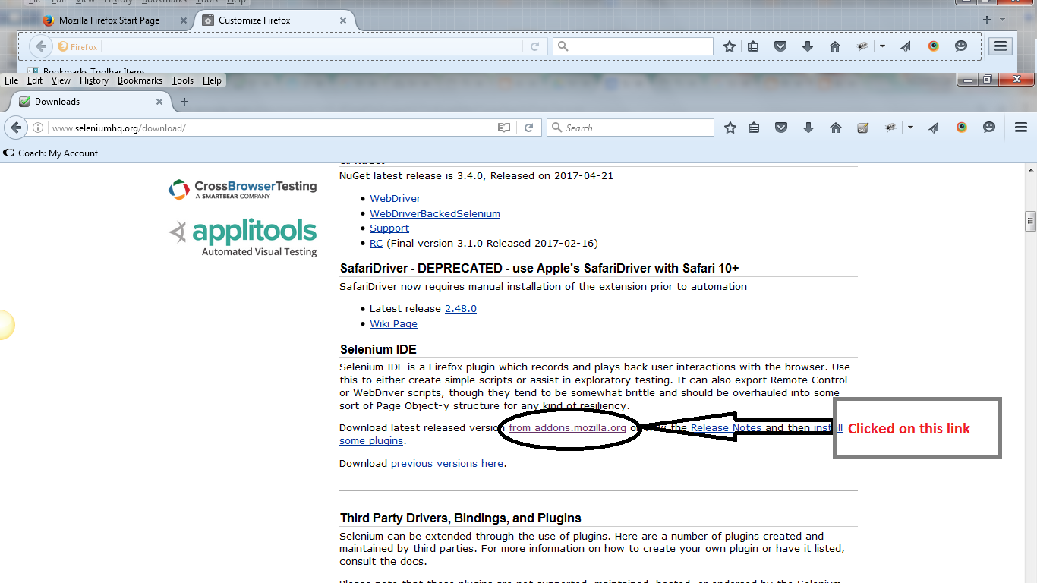Show bookmarks list icon in front window toolbar

pyautogui.click(x=754, y=128)
